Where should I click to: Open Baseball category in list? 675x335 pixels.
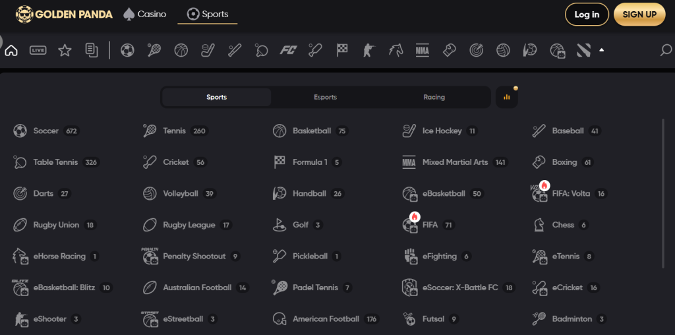point(566,131)
